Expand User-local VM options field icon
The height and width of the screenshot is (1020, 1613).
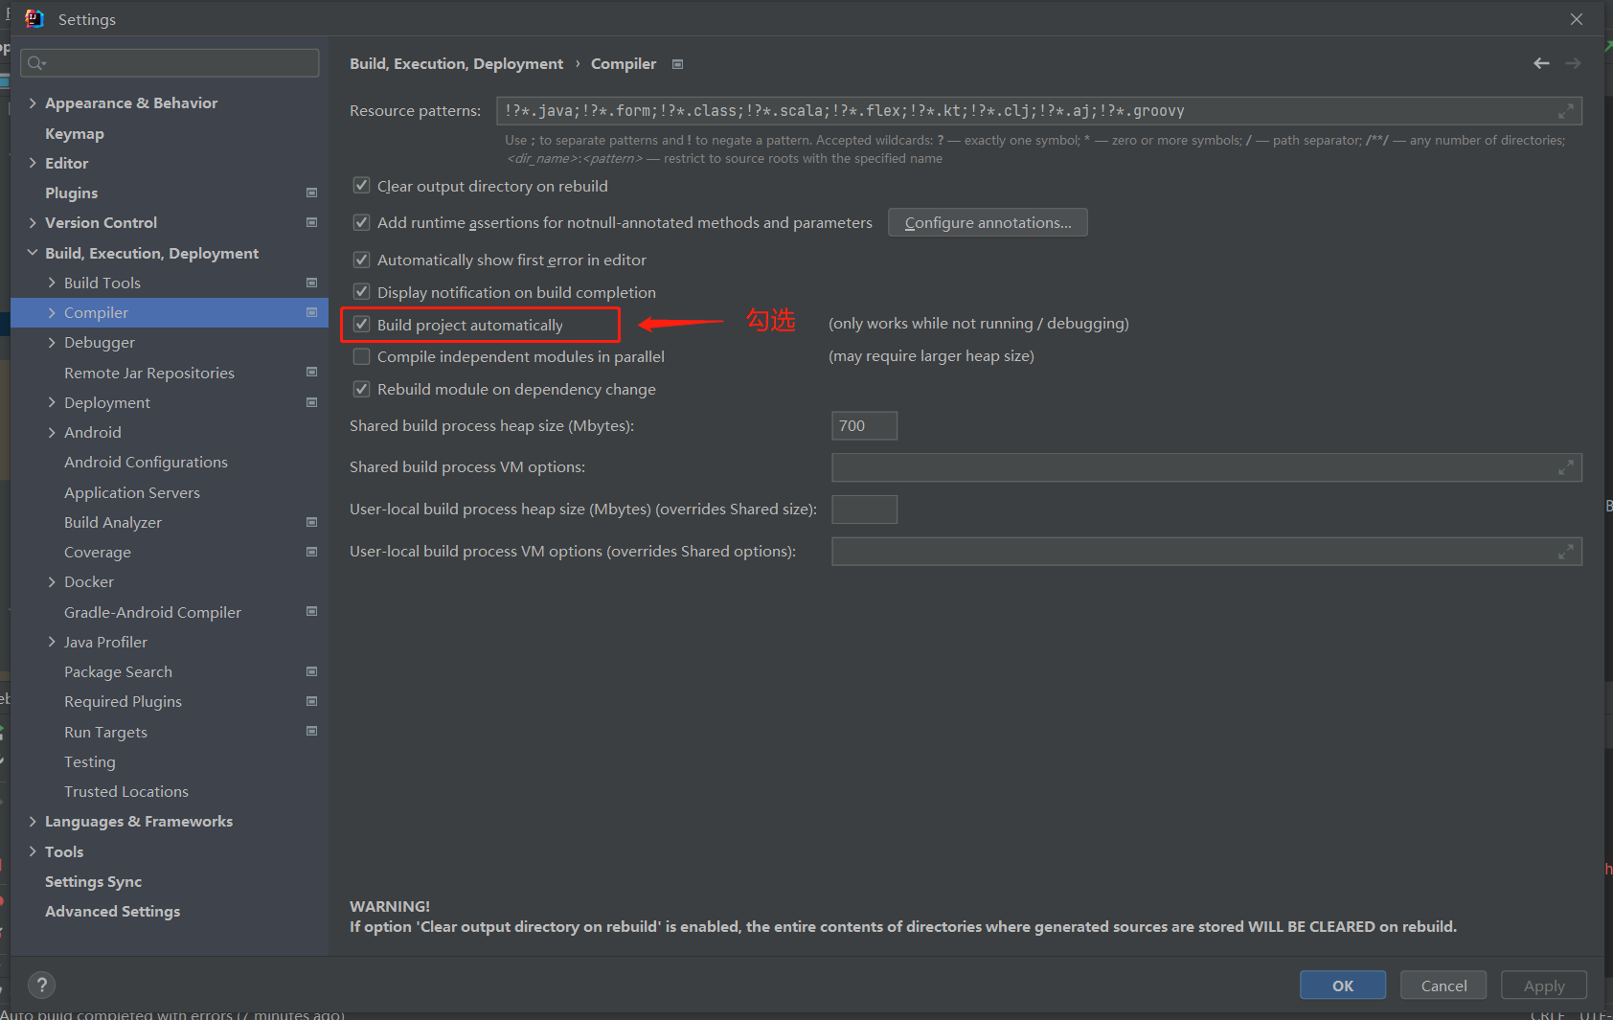tap(1565, 552)
